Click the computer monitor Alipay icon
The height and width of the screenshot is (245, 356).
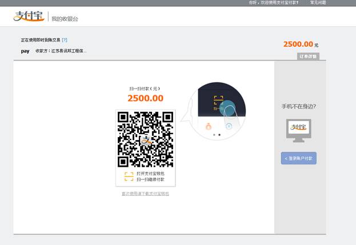pos(299,130)
